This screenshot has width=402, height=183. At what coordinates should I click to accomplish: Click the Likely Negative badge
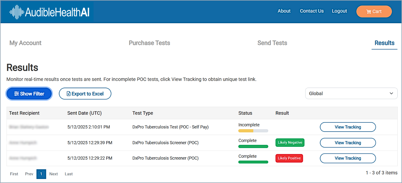pos(290,142)
